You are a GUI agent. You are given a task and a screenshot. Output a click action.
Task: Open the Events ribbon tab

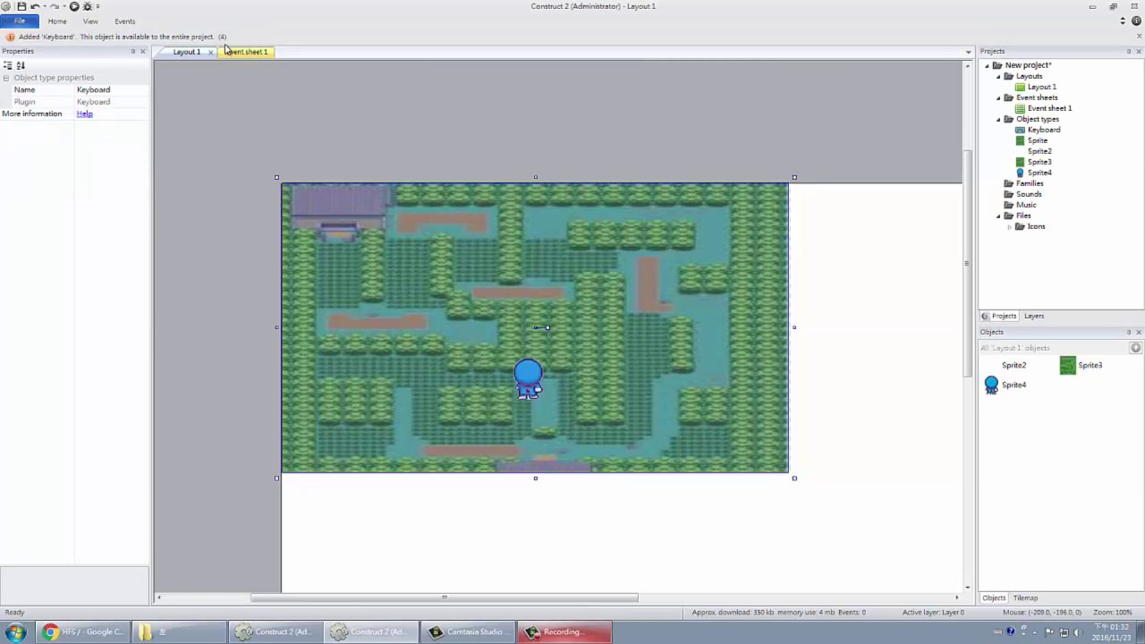coord(125,21)
